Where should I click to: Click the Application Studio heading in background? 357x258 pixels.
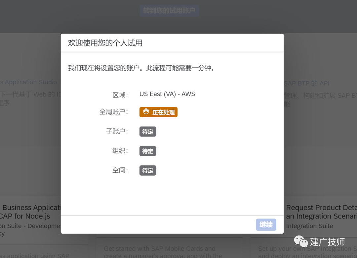(x=28, y=82)
